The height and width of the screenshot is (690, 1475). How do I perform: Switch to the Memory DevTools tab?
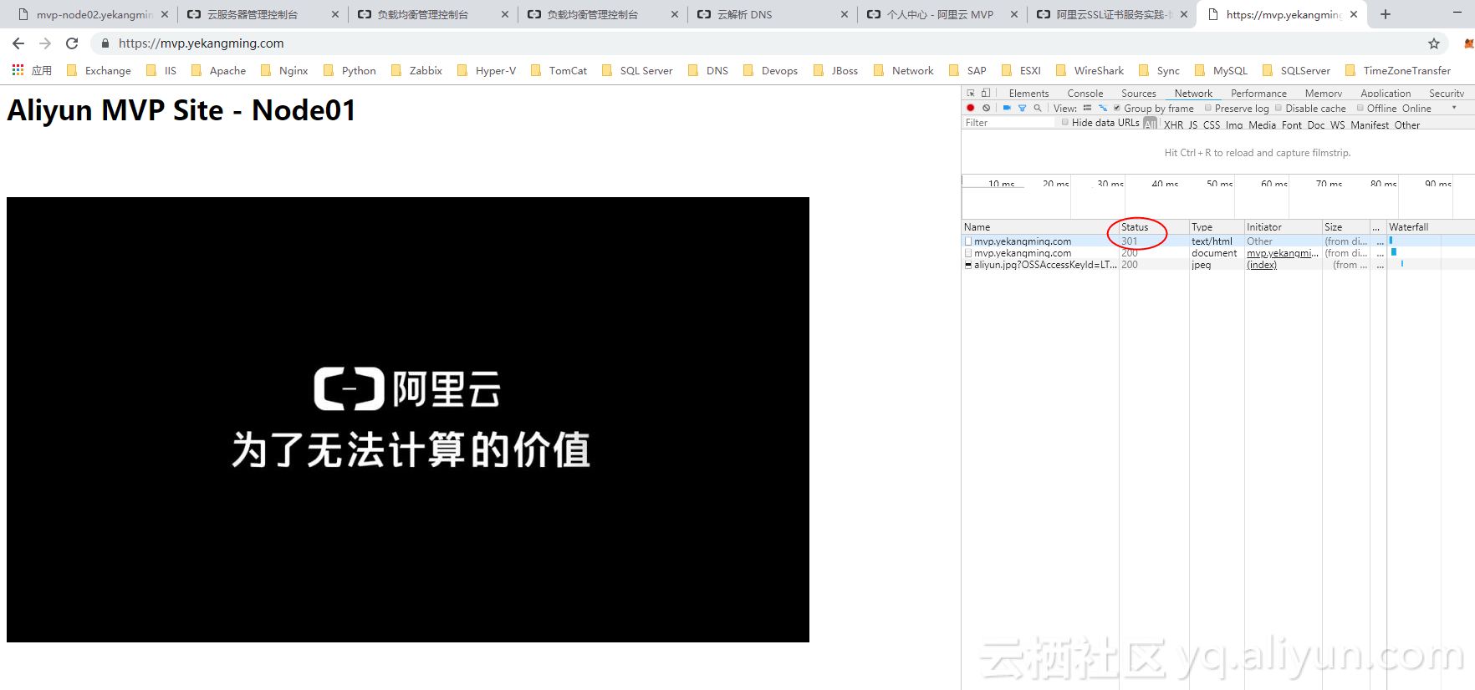[1323, 93]
